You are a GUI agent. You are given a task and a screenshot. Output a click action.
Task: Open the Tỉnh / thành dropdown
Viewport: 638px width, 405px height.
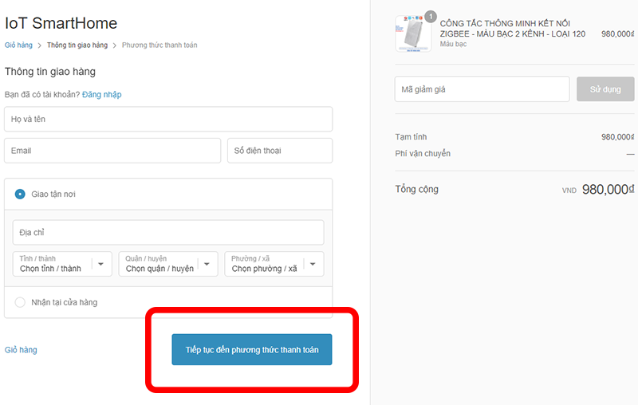click(x=62, y=264)
